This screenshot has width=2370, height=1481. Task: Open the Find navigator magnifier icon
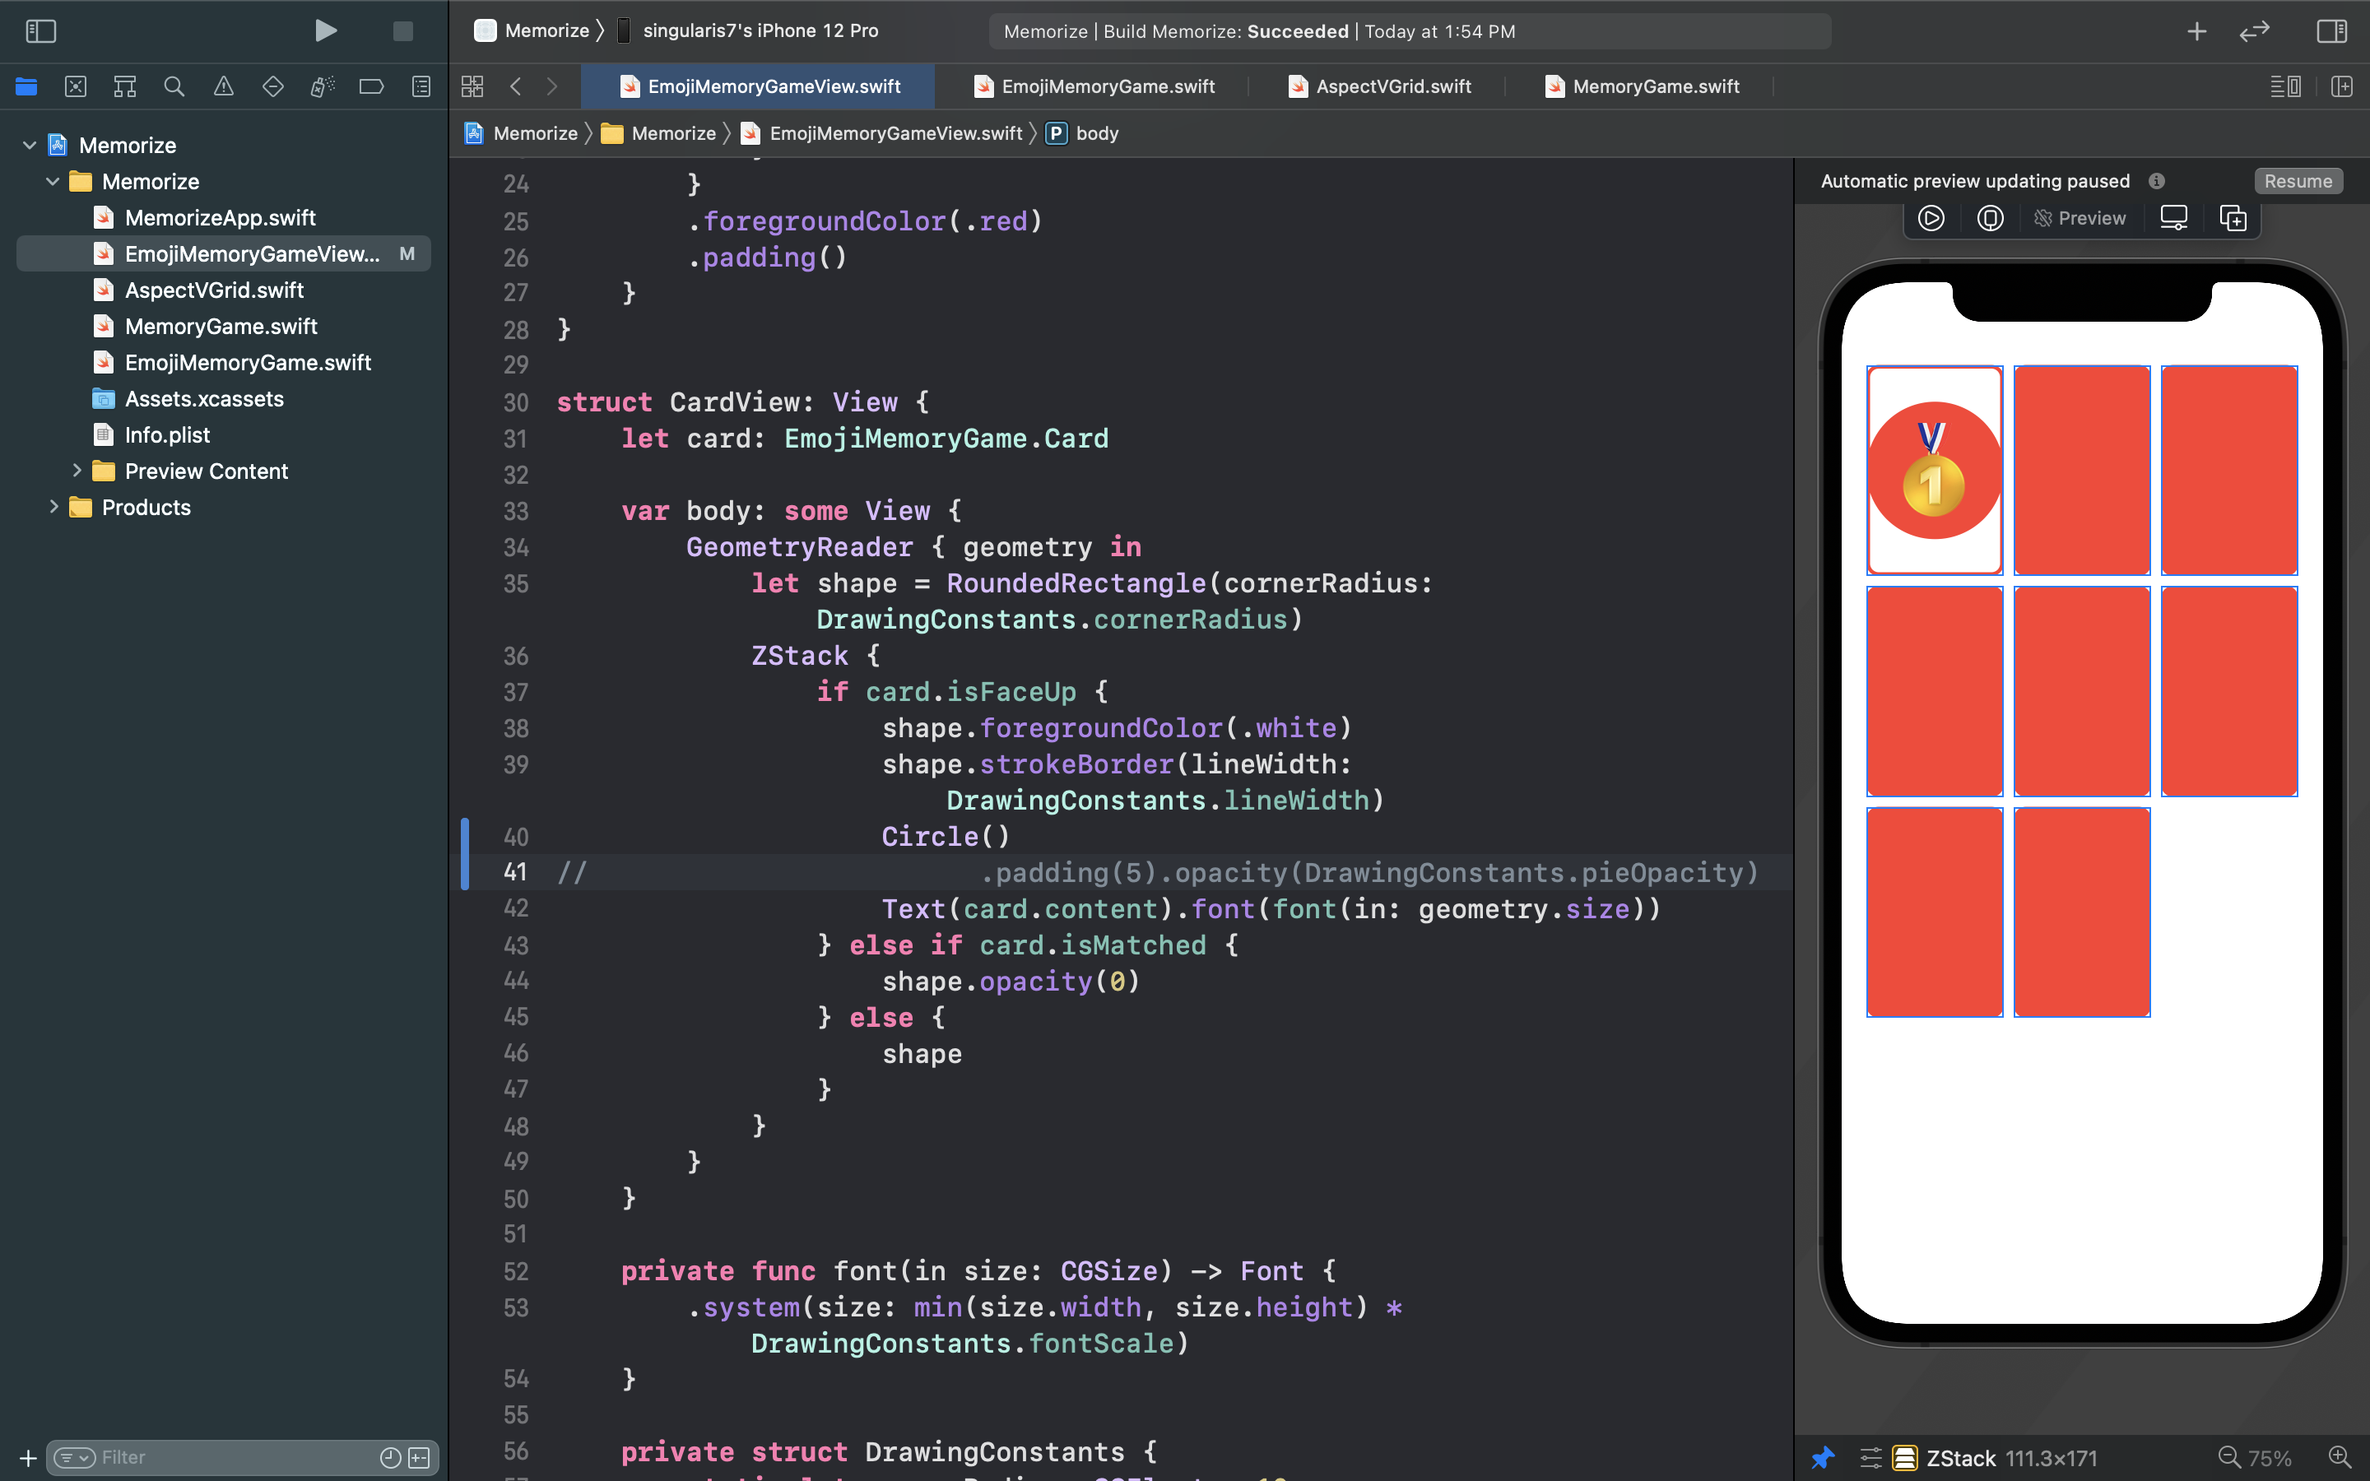(174, 86)
